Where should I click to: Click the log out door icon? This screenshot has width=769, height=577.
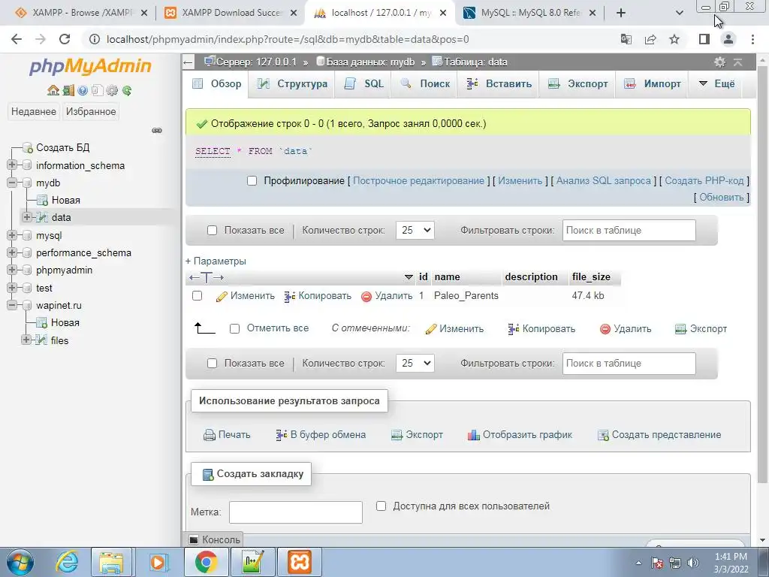click(68, 91)
